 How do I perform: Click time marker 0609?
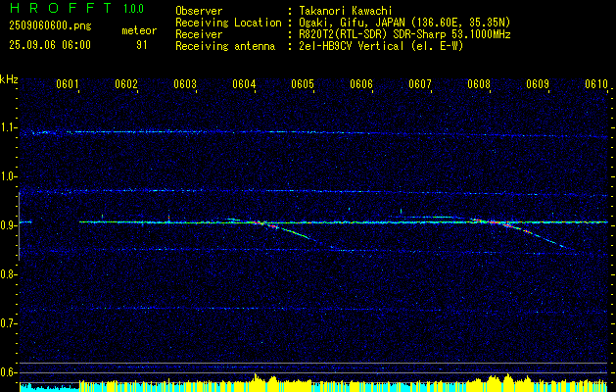(x=538, y=84)
